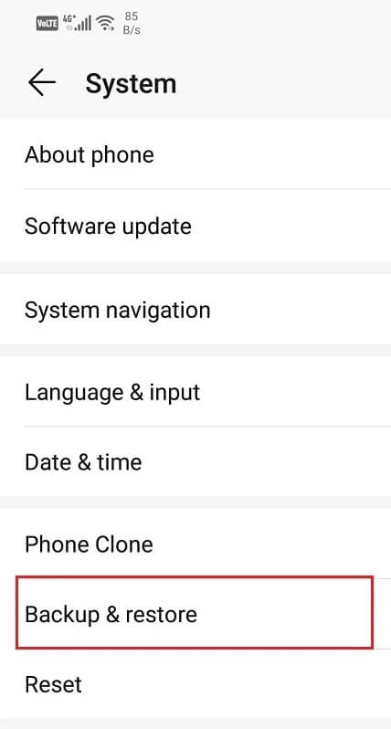This screenshot has width=391, height=729.
Task: Tap the 85 B/s network speed indicator
Action: [132, 23]
